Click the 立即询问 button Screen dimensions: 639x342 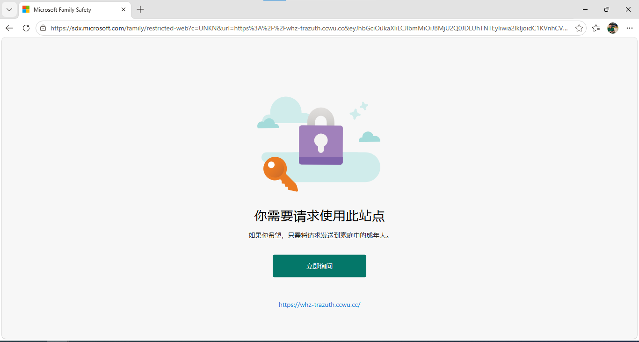click(x=319, y=266)
